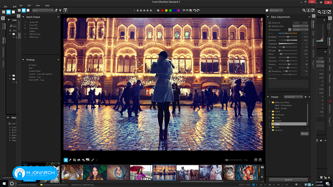Screen dimensions: 333x187
Task: Select JPEG Full Size batch output
Action: [x=35, y=34]
